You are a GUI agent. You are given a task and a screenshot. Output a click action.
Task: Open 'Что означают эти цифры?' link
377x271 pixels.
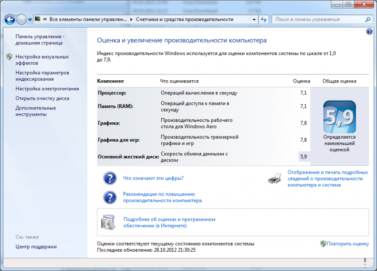pos(153,178)
